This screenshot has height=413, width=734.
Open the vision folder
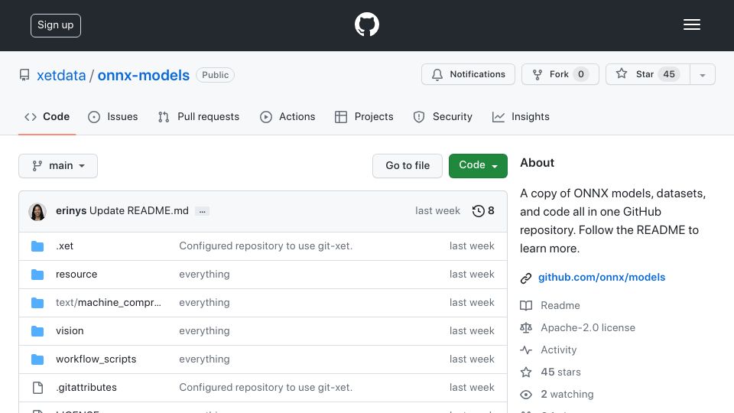coord(70,330)
